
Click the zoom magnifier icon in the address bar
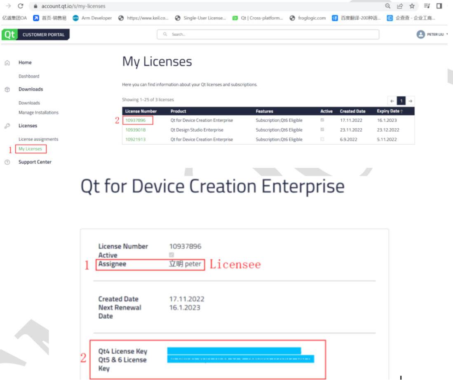(x=387, y=6)
